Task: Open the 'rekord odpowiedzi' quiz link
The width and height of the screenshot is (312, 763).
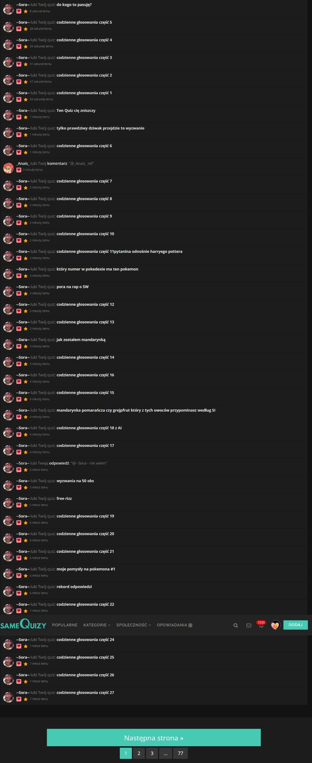Action: pos(74,587)
